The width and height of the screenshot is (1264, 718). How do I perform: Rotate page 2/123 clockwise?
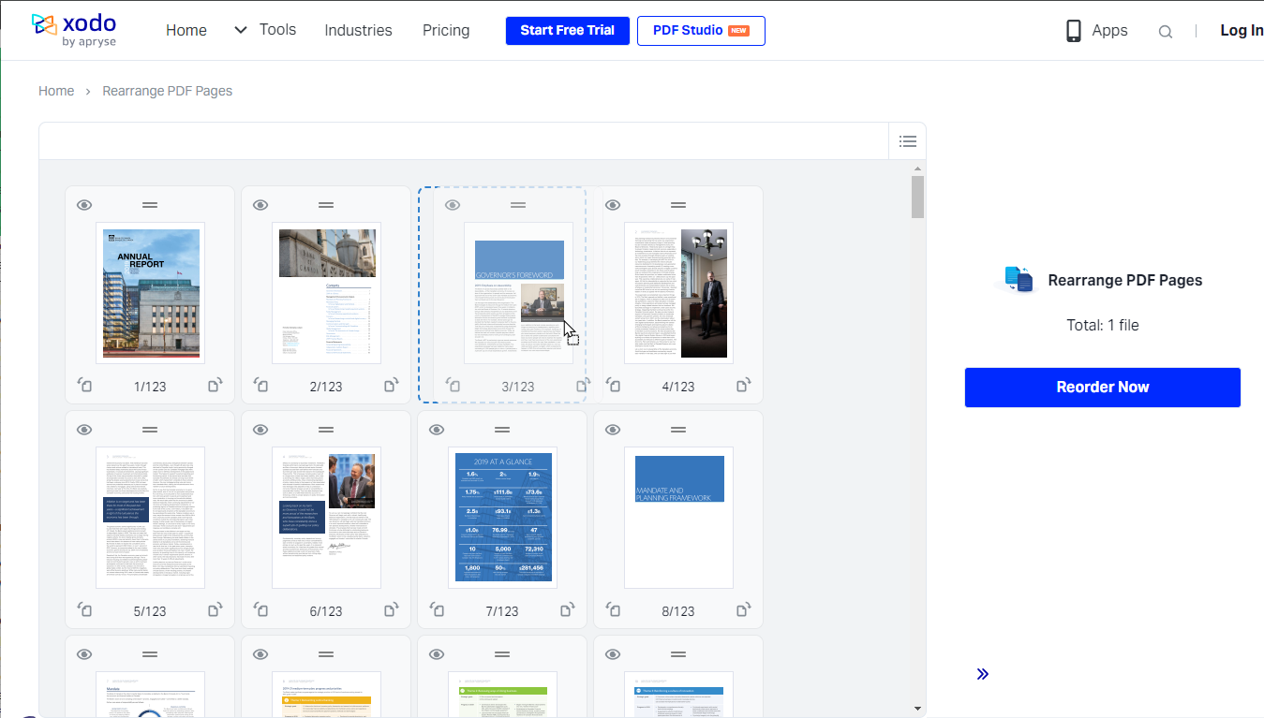[x=391, y=385]
